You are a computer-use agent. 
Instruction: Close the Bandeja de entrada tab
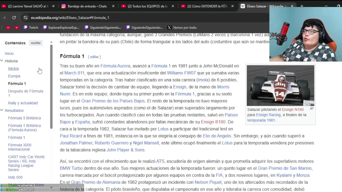click(x=113, y=6)
